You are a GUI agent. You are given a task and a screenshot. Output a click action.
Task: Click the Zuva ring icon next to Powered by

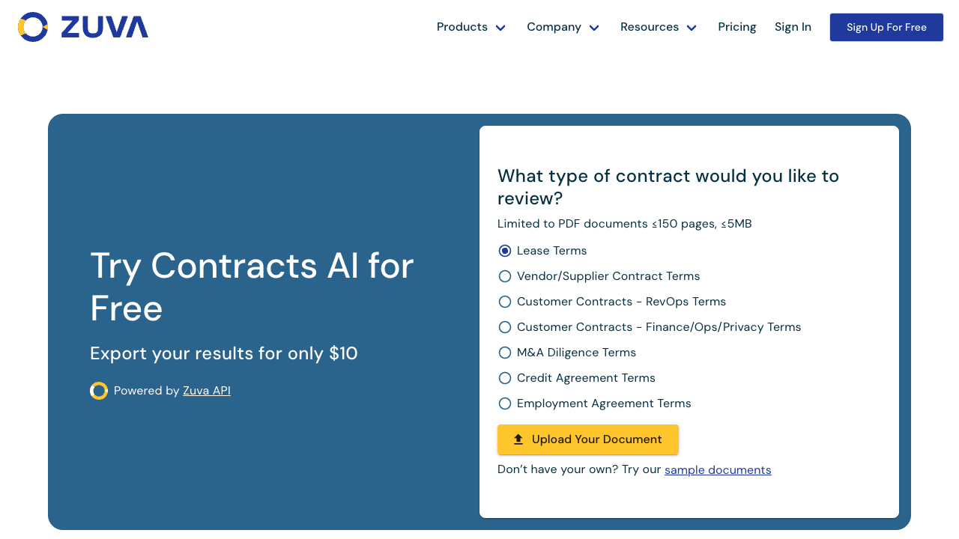coord(99,390)
